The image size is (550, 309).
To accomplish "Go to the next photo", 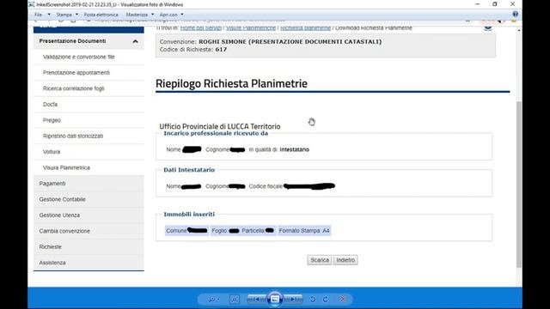I will (293, 300).
